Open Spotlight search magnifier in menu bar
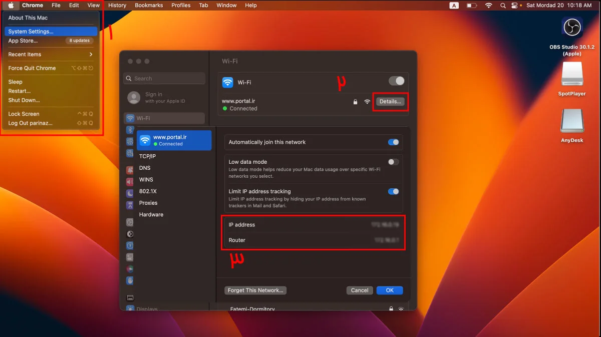Image resolution: width=601 pixels, height=337 pixels. click(x=503, y=6)
